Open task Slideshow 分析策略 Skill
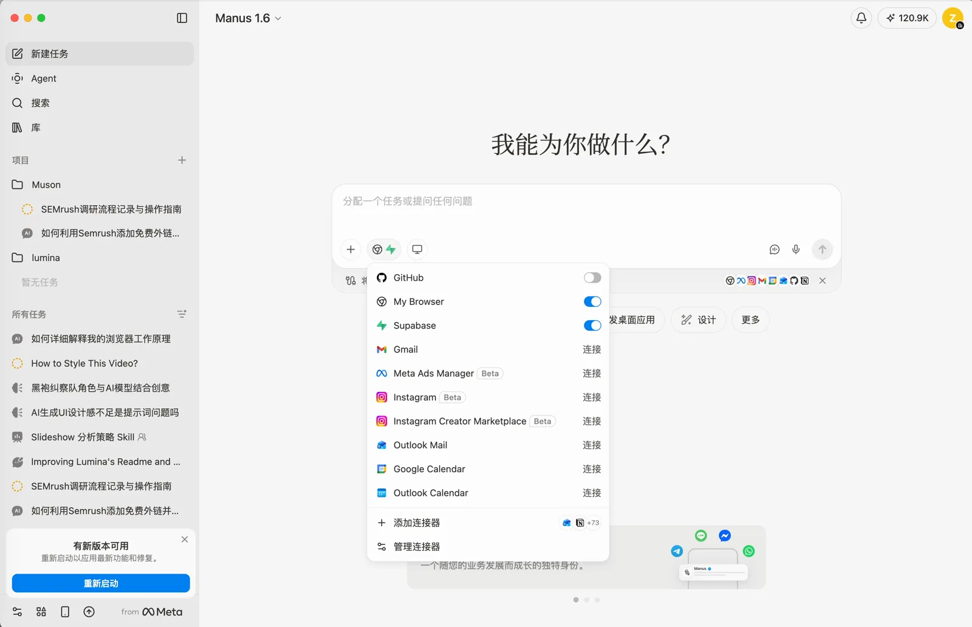 click(100, 437)
